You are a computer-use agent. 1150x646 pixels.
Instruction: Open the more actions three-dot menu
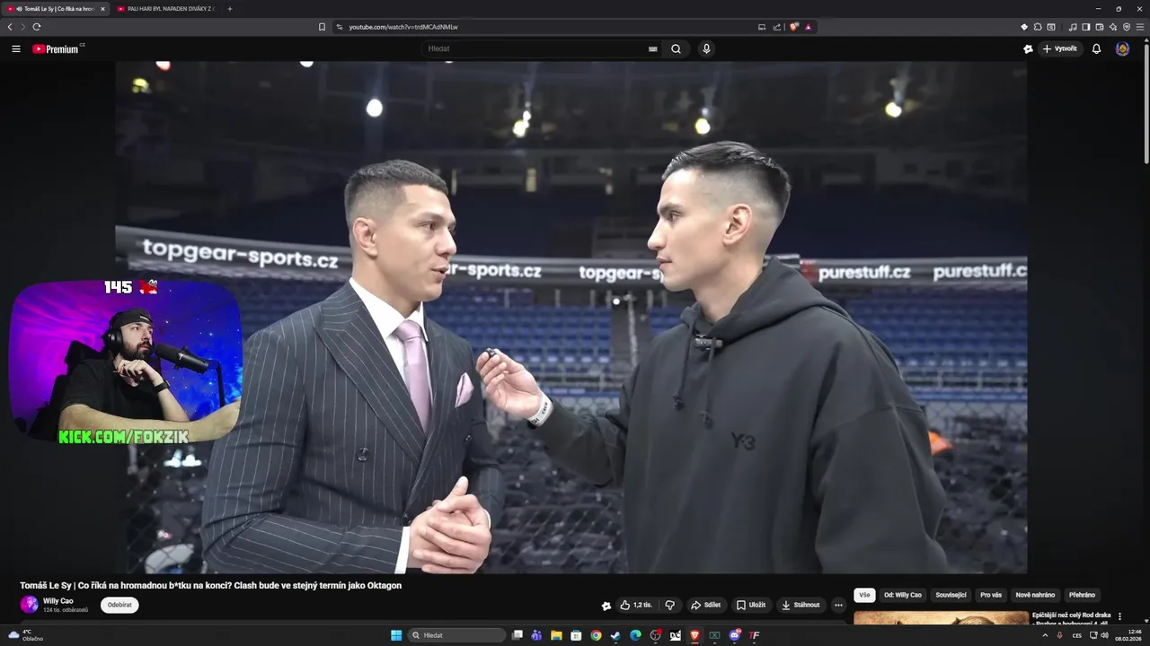[838, 605]
